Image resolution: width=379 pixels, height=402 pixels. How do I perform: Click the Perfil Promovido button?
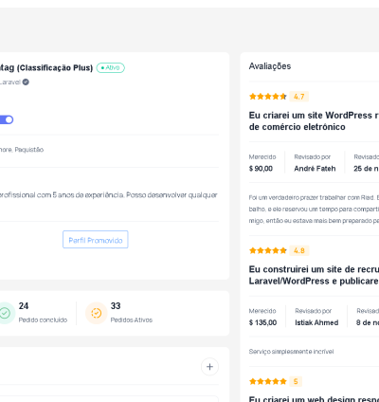click(x=96, y=240)
